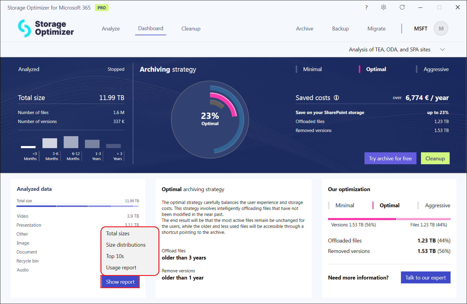Click Talk to our expert button
467x304 pixels.
click(x=425, y=278)
